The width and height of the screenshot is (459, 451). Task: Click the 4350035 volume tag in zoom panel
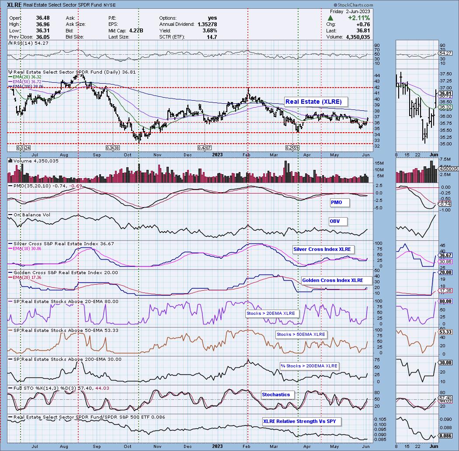pos(449,169)
